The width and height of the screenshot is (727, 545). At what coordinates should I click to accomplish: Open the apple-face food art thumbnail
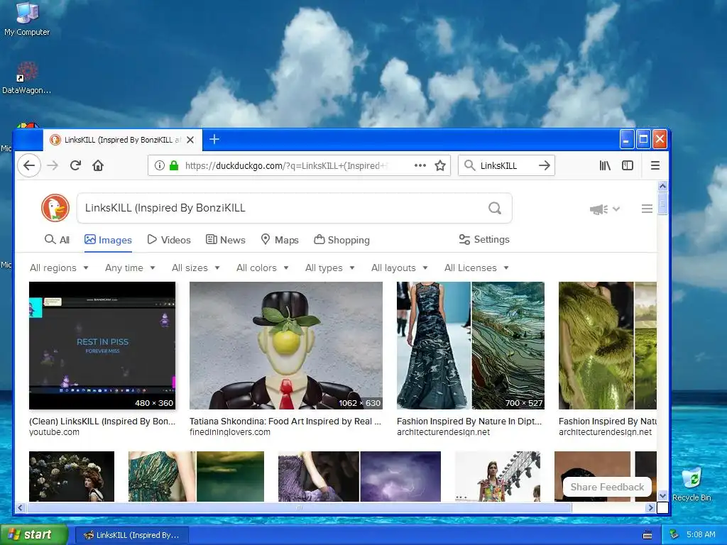point(286,346)
